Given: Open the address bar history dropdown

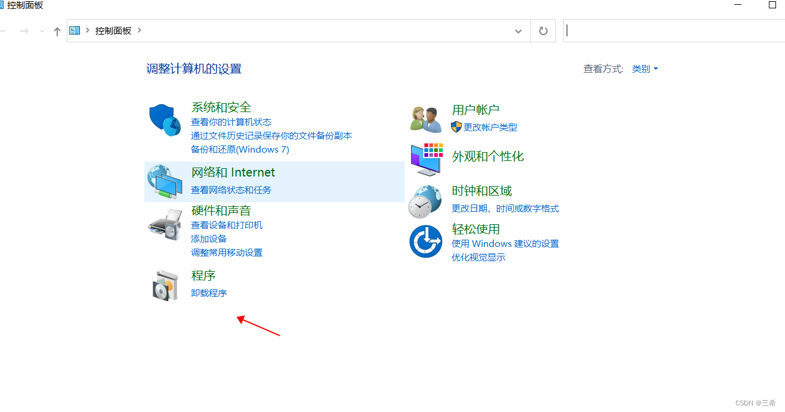Looking at the screenshot, I should (518, 31).
